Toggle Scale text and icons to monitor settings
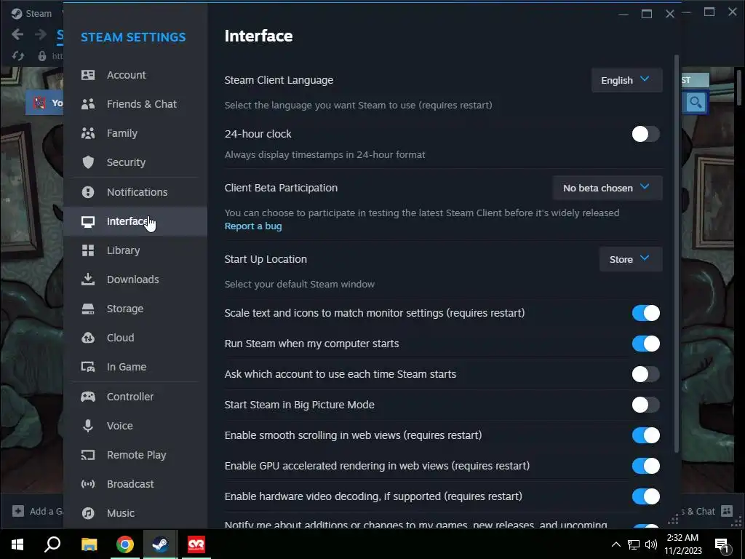 645,313
